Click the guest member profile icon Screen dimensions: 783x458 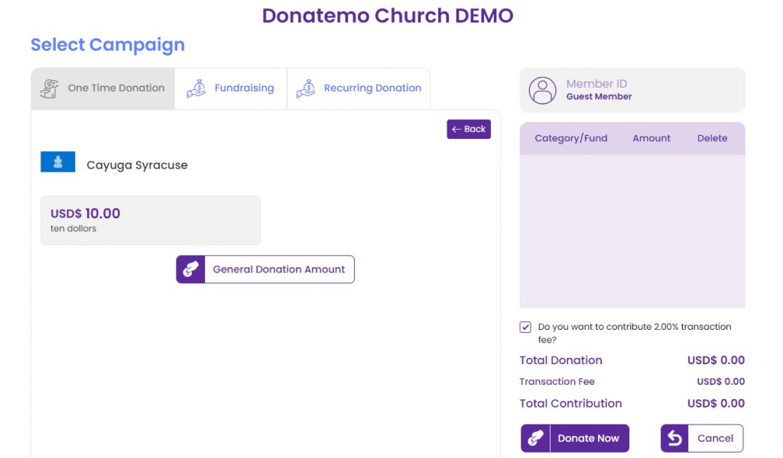click(x=543, y=90)
